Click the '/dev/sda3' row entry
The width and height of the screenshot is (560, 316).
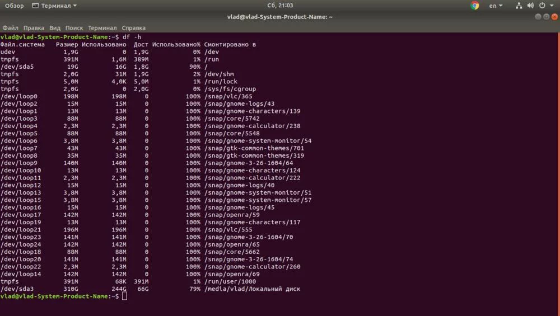coord(17,289)
